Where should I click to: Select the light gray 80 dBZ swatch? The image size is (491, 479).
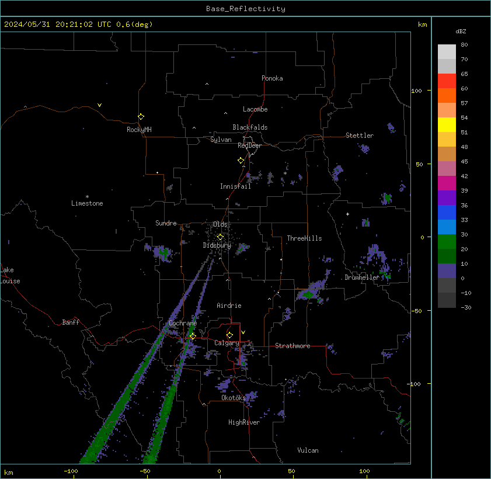(x=447, y=51)
